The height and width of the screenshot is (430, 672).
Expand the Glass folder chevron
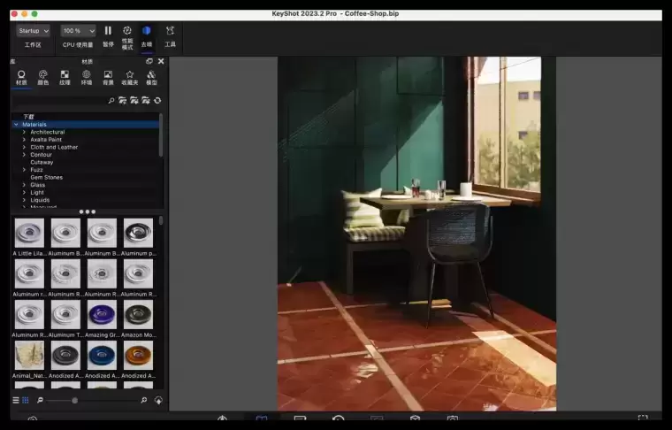(24, 185)
